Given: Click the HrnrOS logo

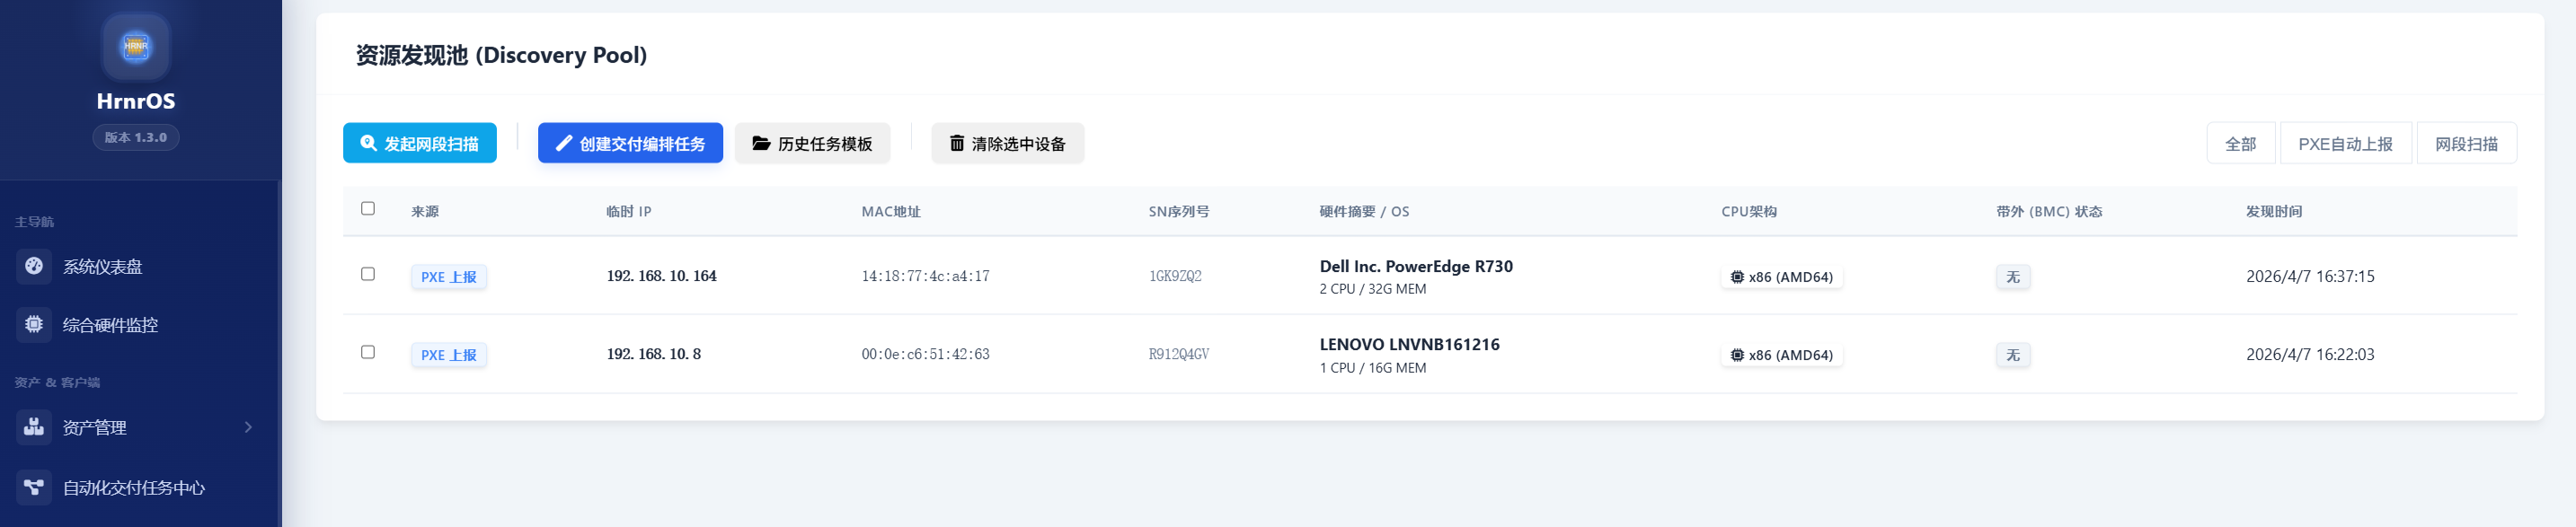Looking at the screenshot, I should [135, 46].
